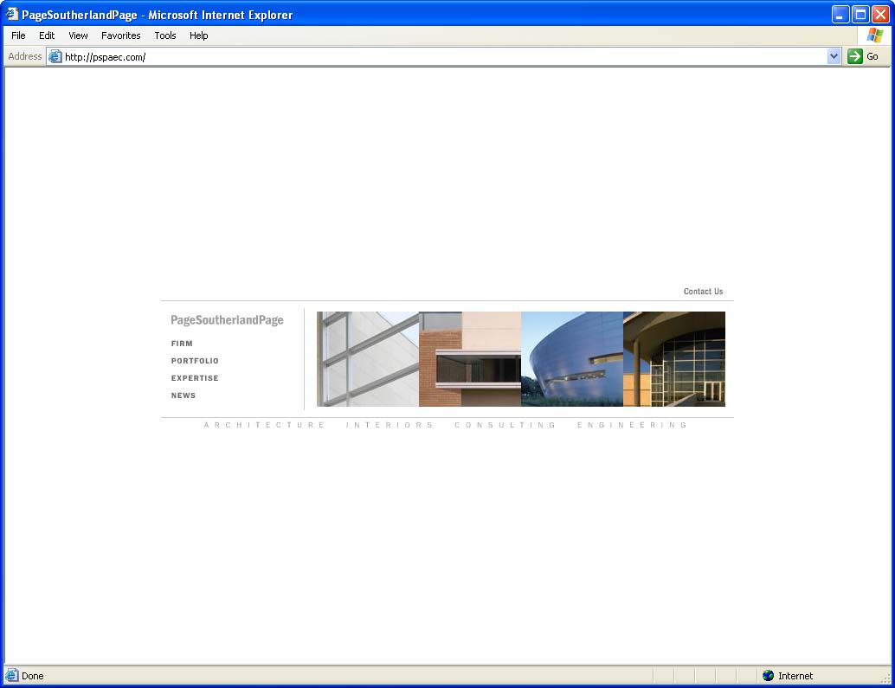Viewport: 895px width, 688px height.
Task: Click the Done status page icon
Action: pyautogui.click(x=12, y=676)
